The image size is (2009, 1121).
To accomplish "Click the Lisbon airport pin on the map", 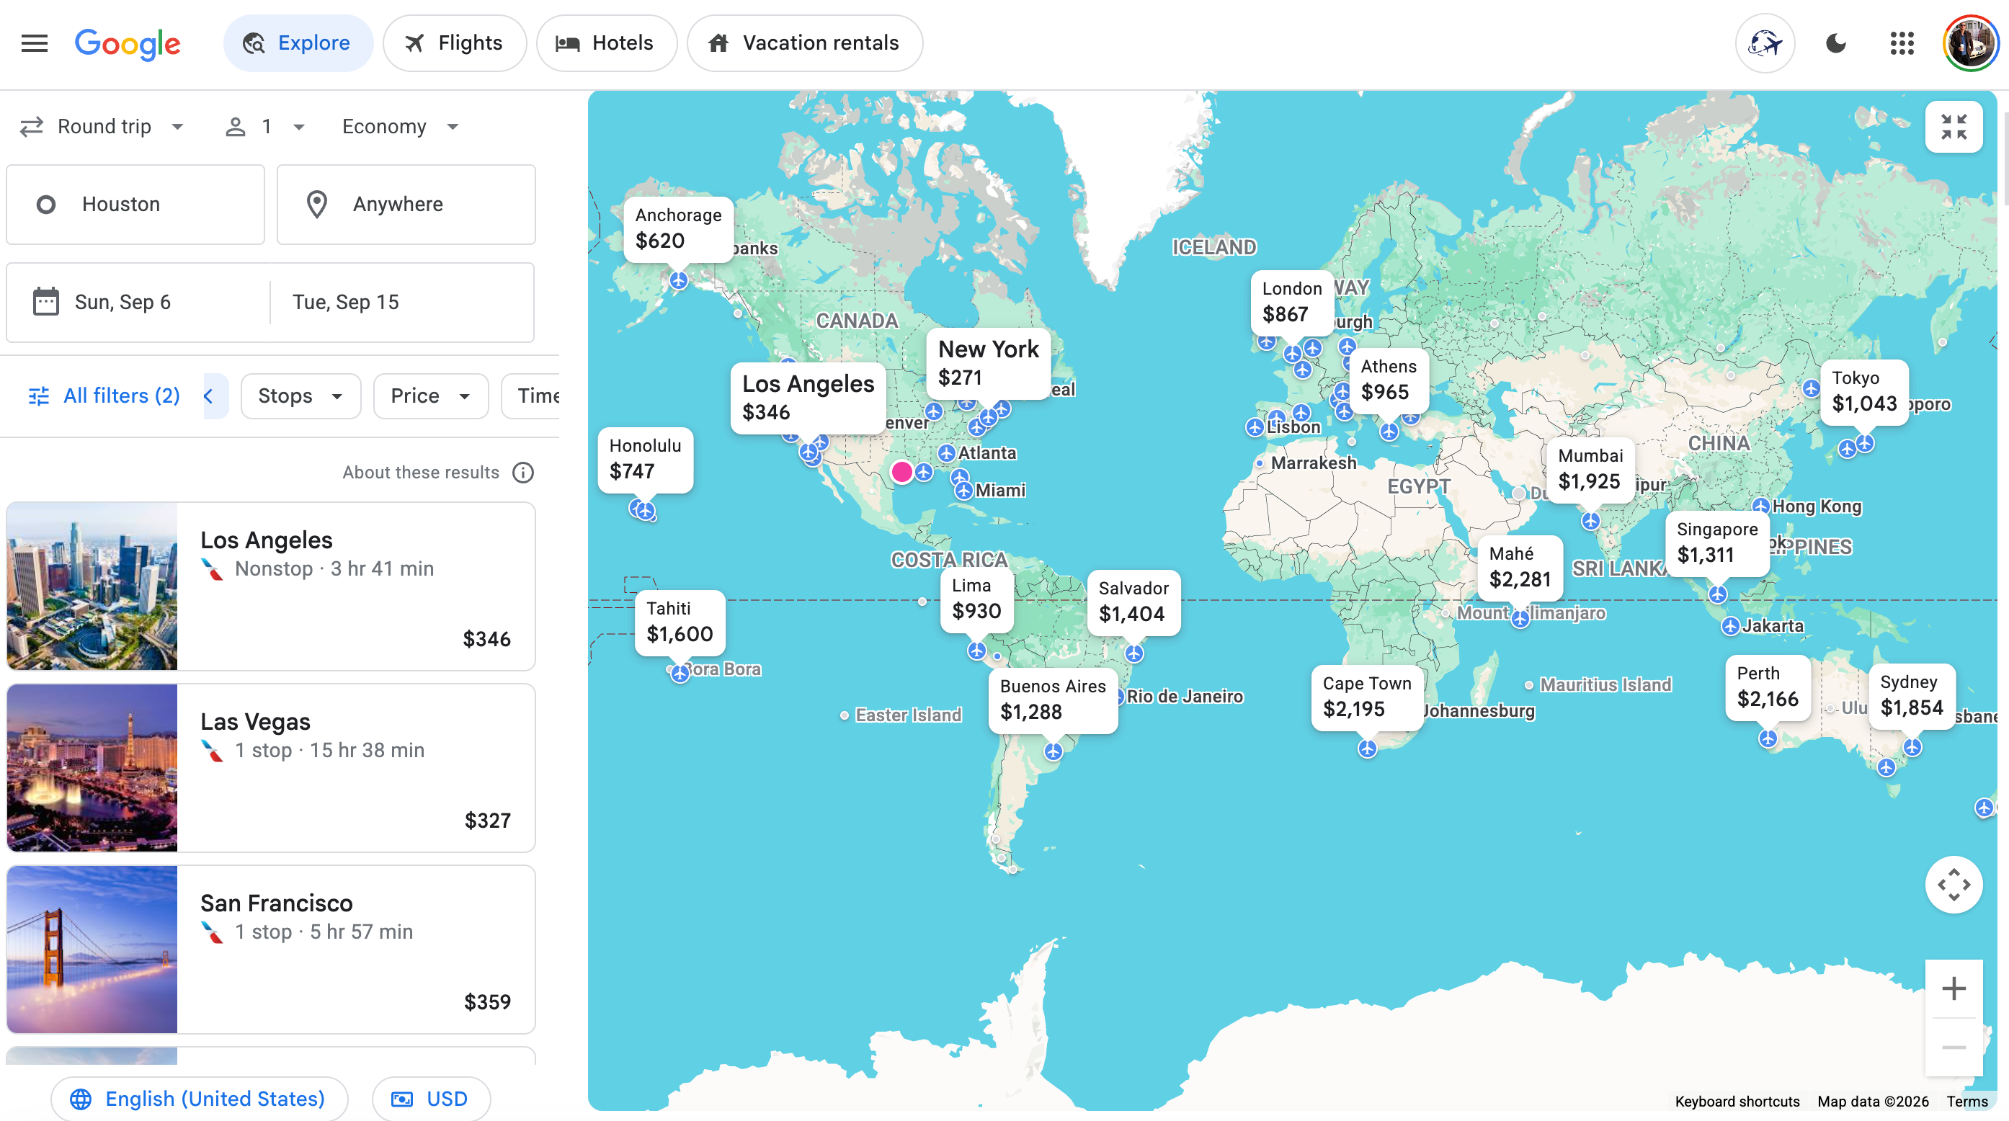I will [1255, 427].
